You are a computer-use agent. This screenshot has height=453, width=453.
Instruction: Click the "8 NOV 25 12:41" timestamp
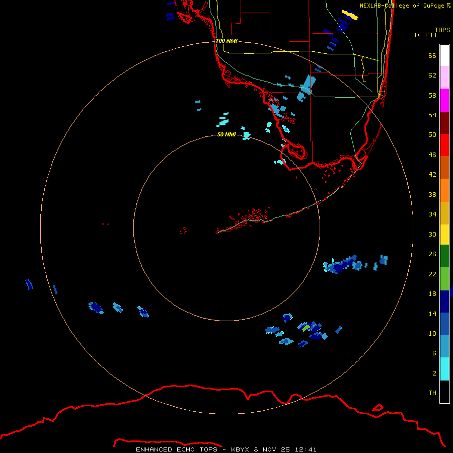coord(285,449)
